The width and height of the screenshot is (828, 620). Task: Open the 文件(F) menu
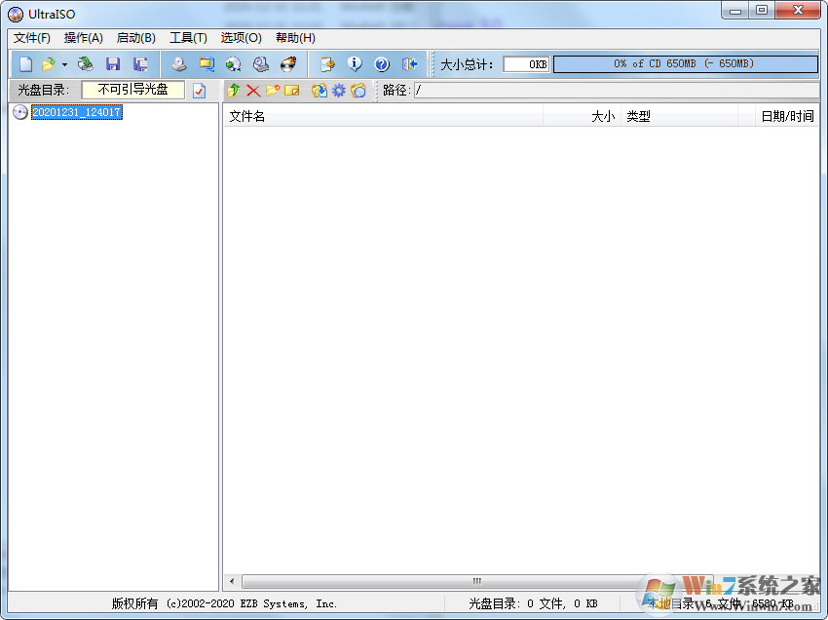coord(30,38)
